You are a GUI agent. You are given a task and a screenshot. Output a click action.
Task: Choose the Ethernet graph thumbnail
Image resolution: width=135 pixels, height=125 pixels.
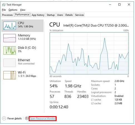click(9, 63)
